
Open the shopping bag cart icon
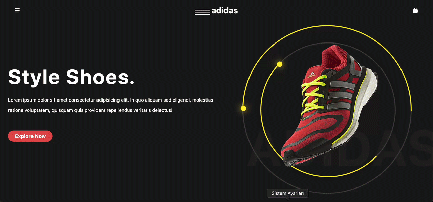[415, 10]
